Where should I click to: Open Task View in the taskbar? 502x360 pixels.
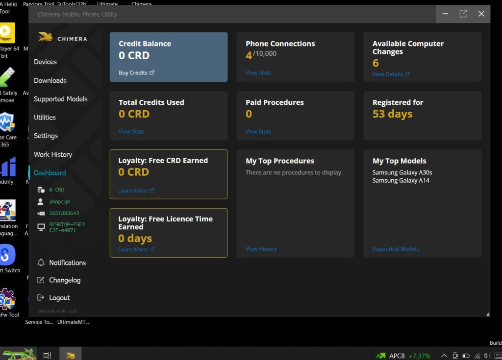47,355
